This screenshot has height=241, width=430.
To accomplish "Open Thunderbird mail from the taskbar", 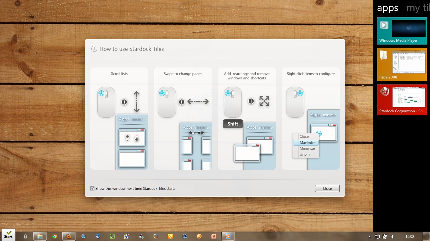I will pyautogui.click(x=98, y=236).
